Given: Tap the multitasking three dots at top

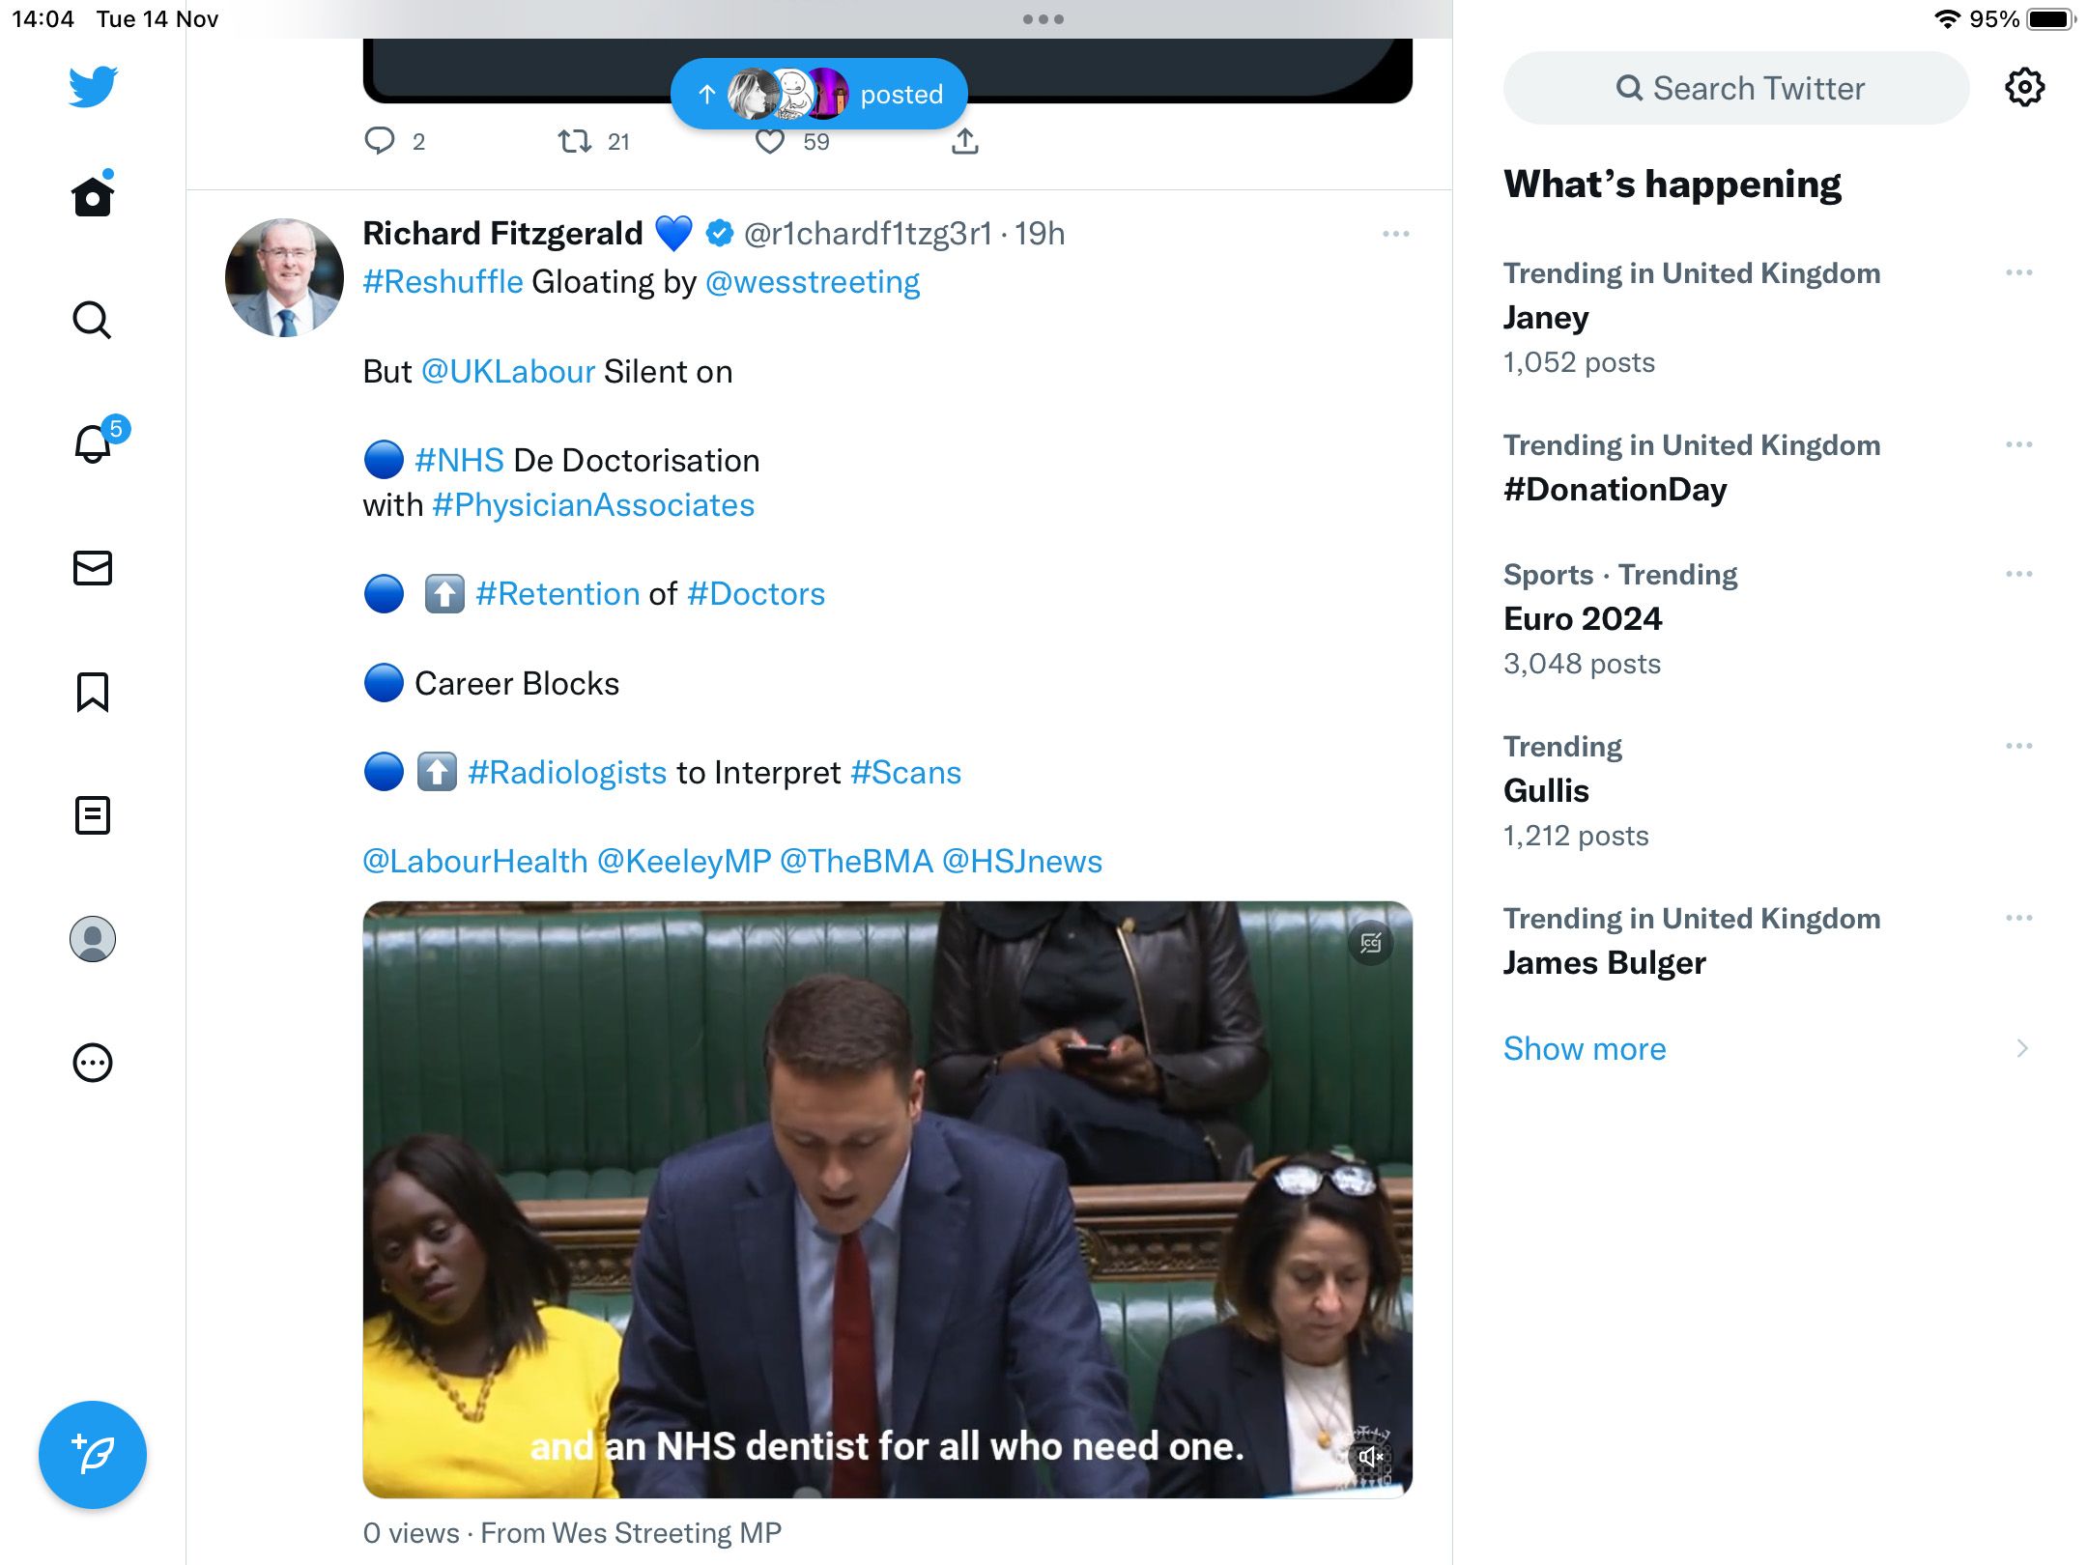Looking at the screenshot, I should 1043,19.
